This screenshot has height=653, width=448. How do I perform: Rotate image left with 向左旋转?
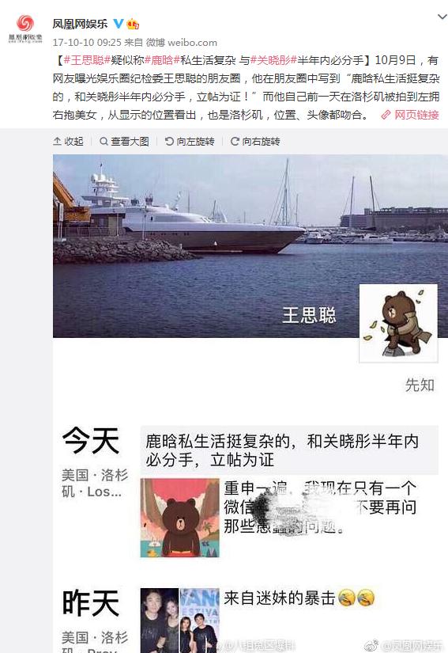(190, 142)
